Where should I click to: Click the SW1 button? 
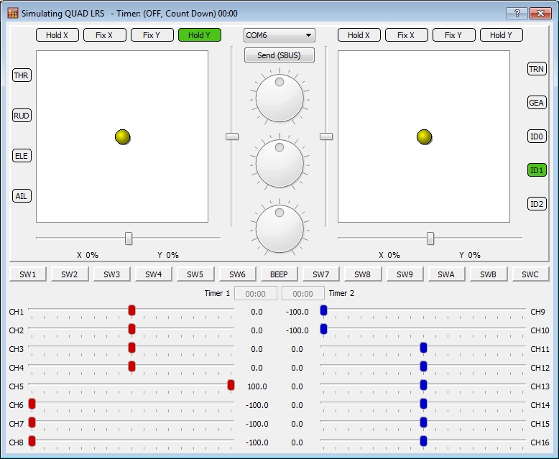pos(27,274)
